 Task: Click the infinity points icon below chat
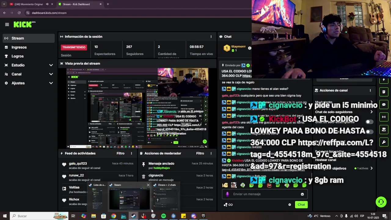(228, 205)
